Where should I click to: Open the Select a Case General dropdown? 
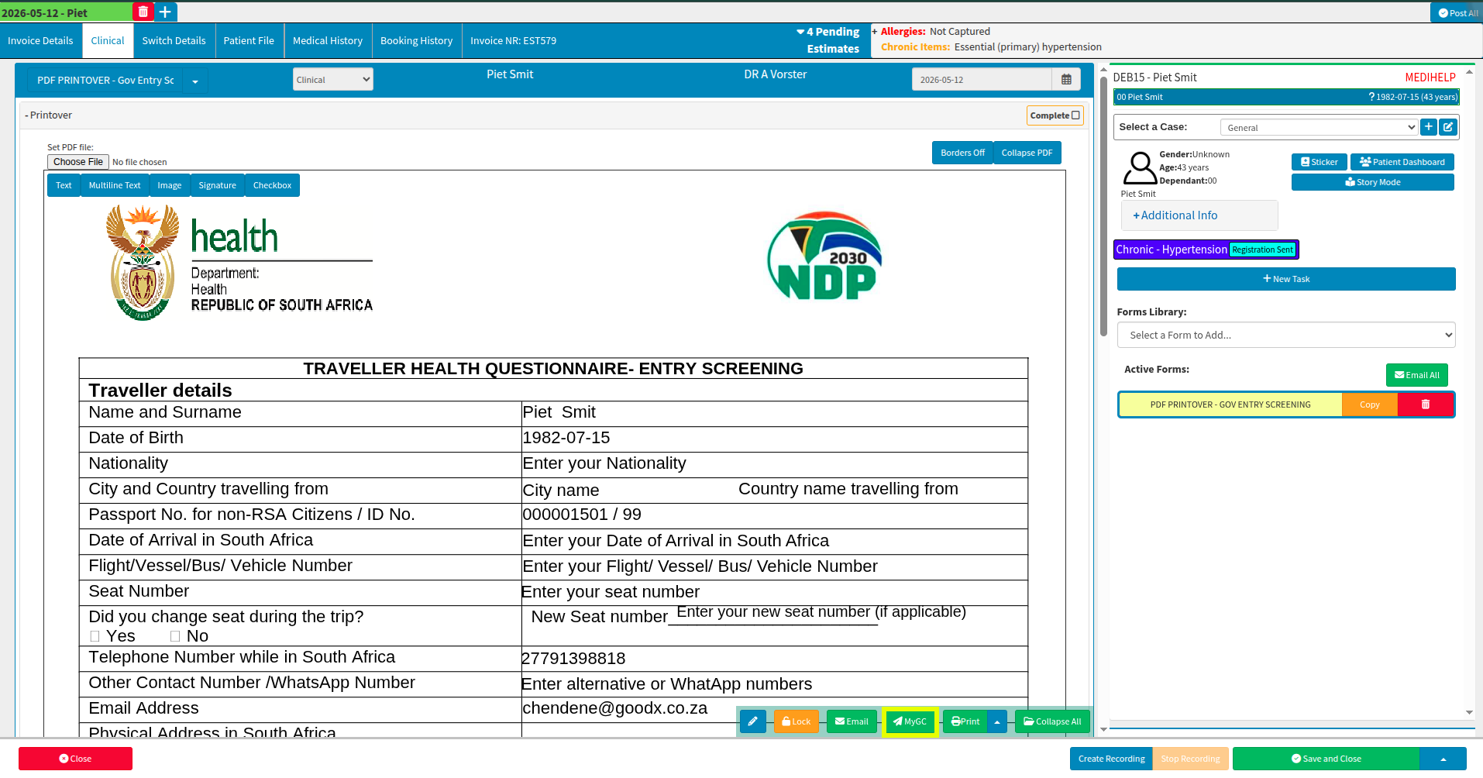tap(1319, 127)
